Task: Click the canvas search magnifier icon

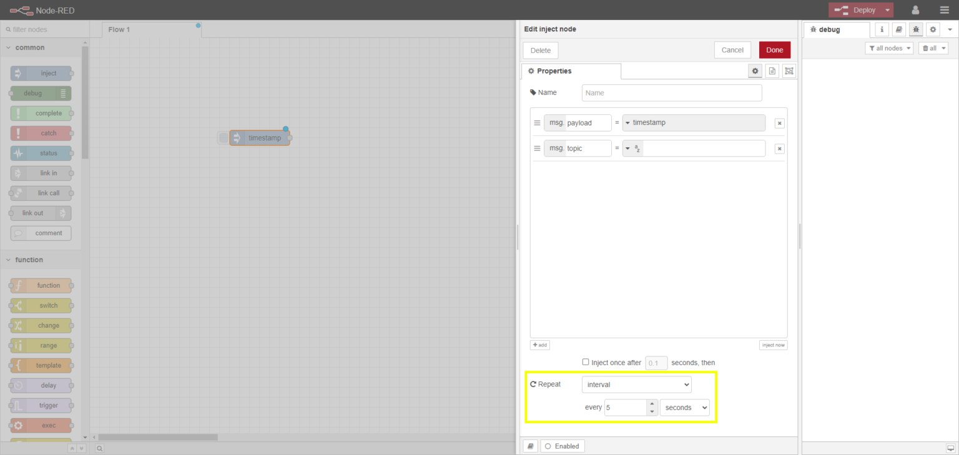Action: point(100,448)
